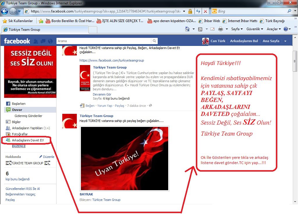Expand the RSS feeds dropdown arrow
298x223 pixels.
(207, 29)
